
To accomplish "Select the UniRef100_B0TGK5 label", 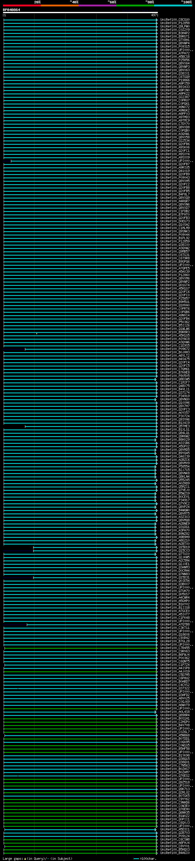I will 175,796.
